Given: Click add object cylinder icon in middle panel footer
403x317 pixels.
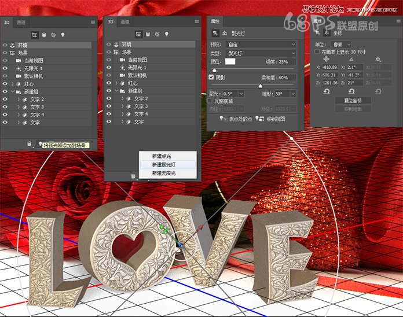Looking at the screenshot, I should tap(133, 176).
